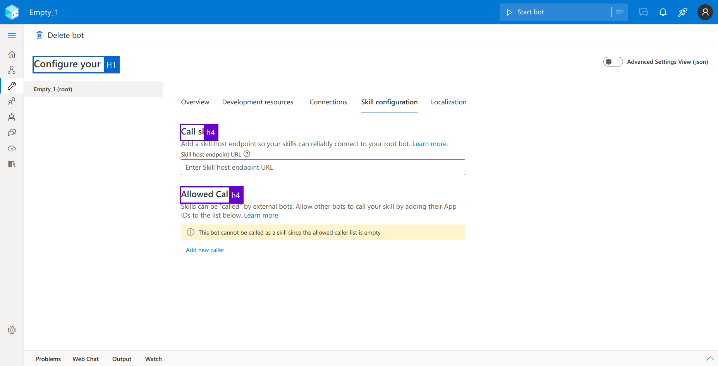Open the Home page from the sidebar
Image resolution: width=718 pixels, height=366 pixels.
click(x=12, y=54)
